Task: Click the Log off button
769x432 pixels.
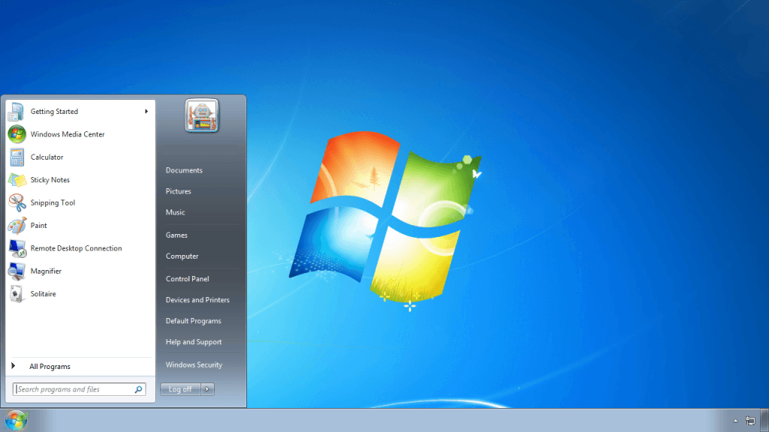Action: point(180,389)
